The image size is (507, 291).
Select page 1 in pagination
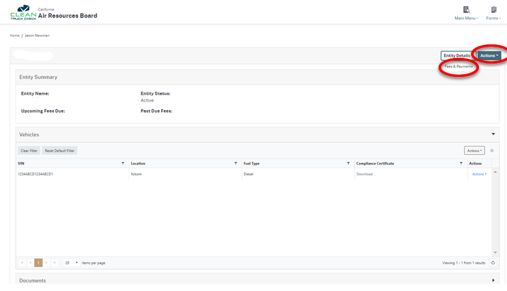click(x=38, y=263)
